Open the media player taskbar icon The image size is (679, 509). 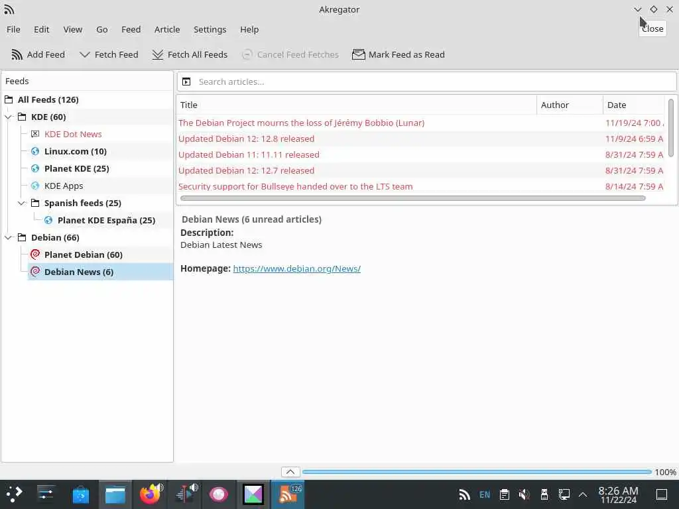pyautogui.click(x=186, y=494)
